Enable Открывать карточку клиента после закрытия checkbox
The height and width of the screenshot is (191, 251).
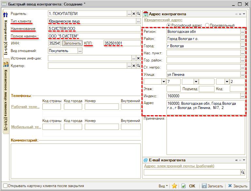[x=5, y=186]
